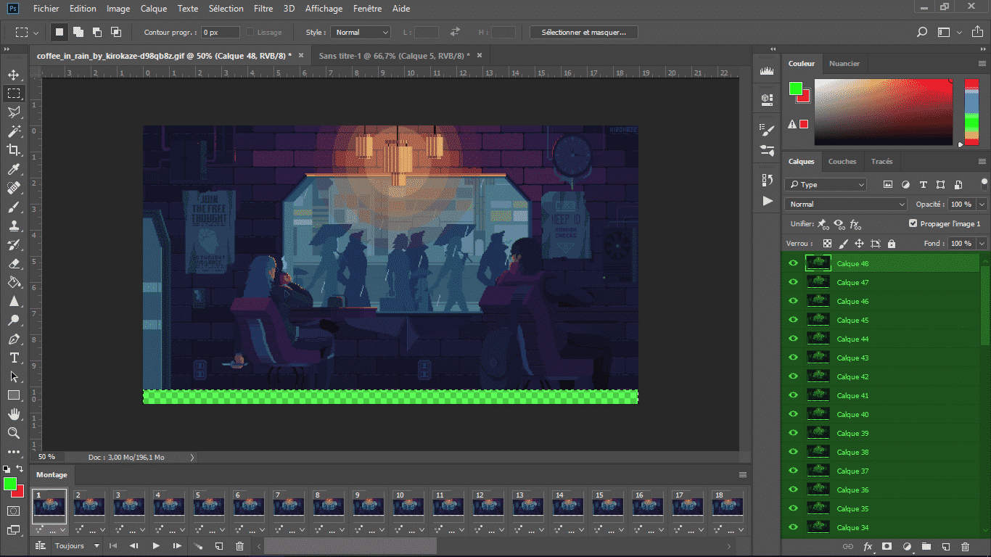Select the Eyedropper tool
The width and height of the screenshot is (991, 557).
[x=14, y=169]
